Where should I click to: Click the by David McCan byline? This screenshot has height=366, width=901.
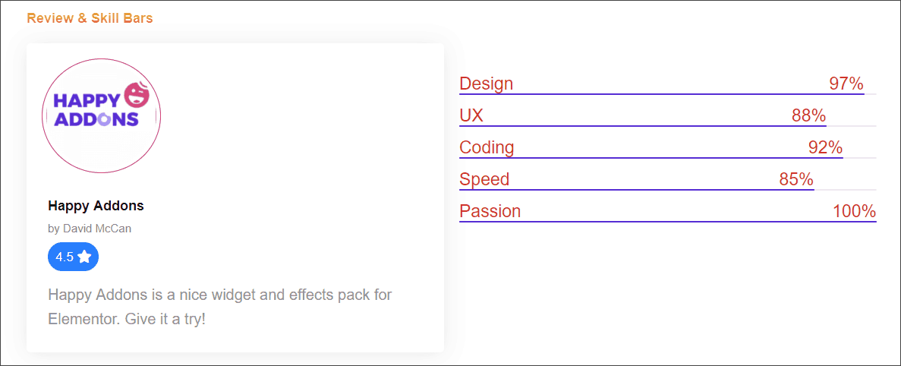[x=90, y=228]
